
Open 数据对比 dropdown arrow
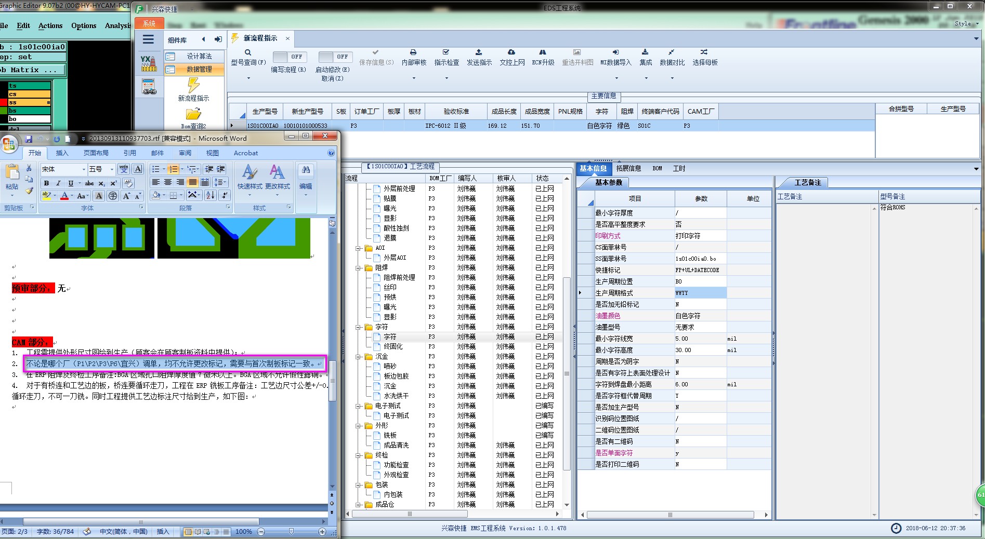[x=672, y=78]
